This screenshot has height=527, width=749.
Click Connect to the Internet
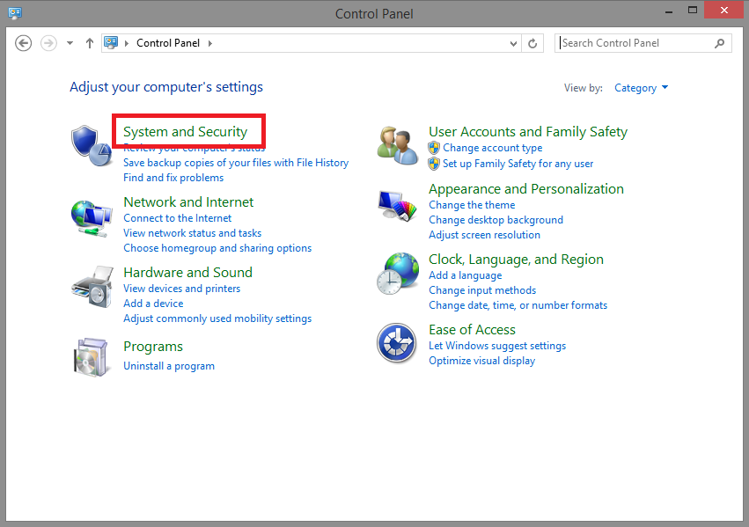tap(177, 218)
